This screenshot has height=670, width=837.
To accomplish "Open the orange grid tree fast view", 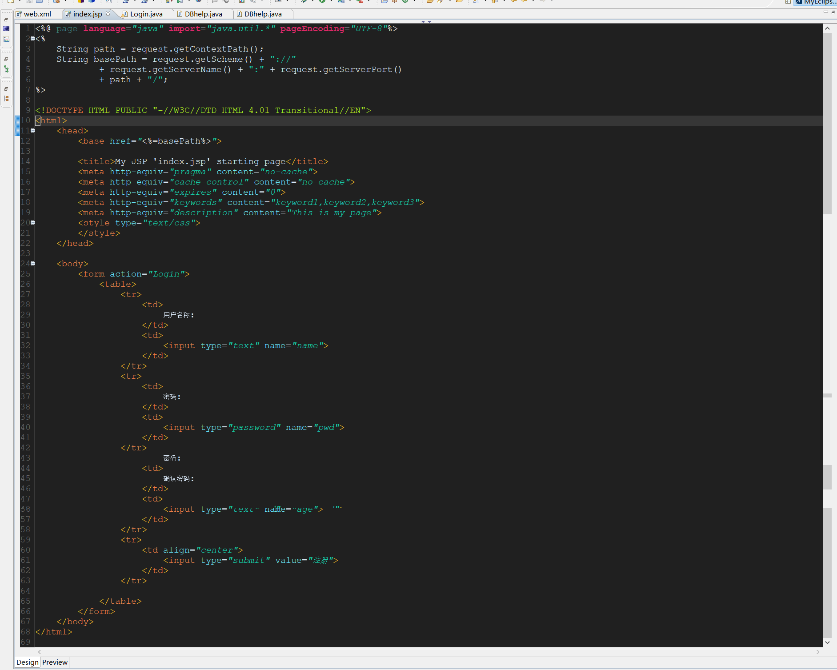I will [x=6, y=99].
